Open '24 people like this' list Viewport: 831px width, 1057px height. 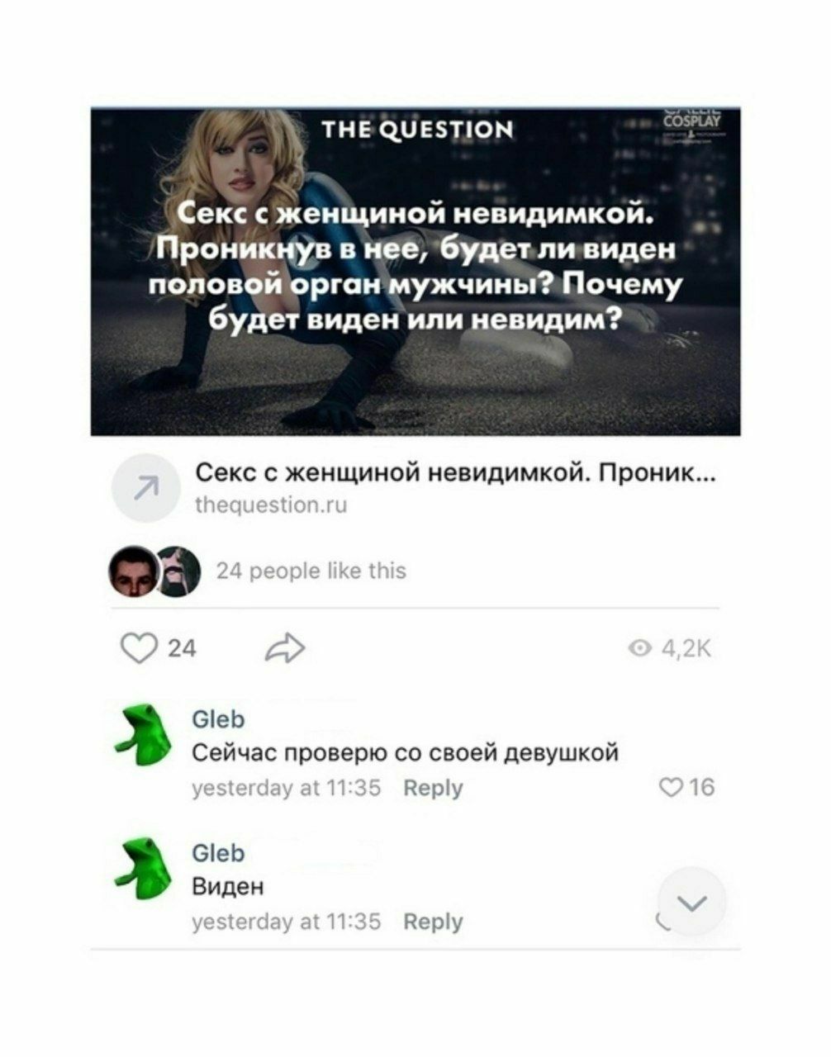pos(311,571)
